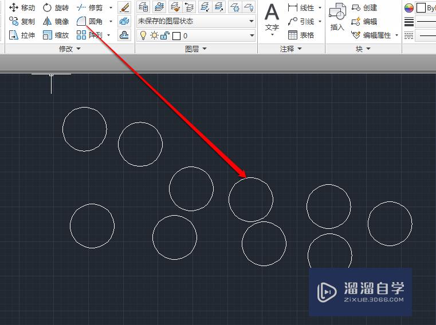
Task: Open the Text (文字) tool
Action: click(272, 17)
